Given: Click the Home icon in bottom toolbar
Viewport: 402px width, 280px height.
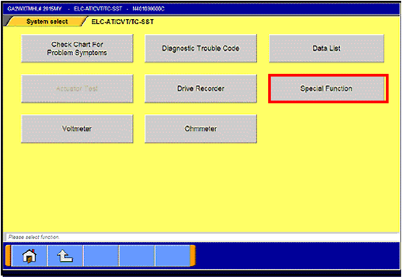Looking at the screenshot, I should [x=29, y=256].
